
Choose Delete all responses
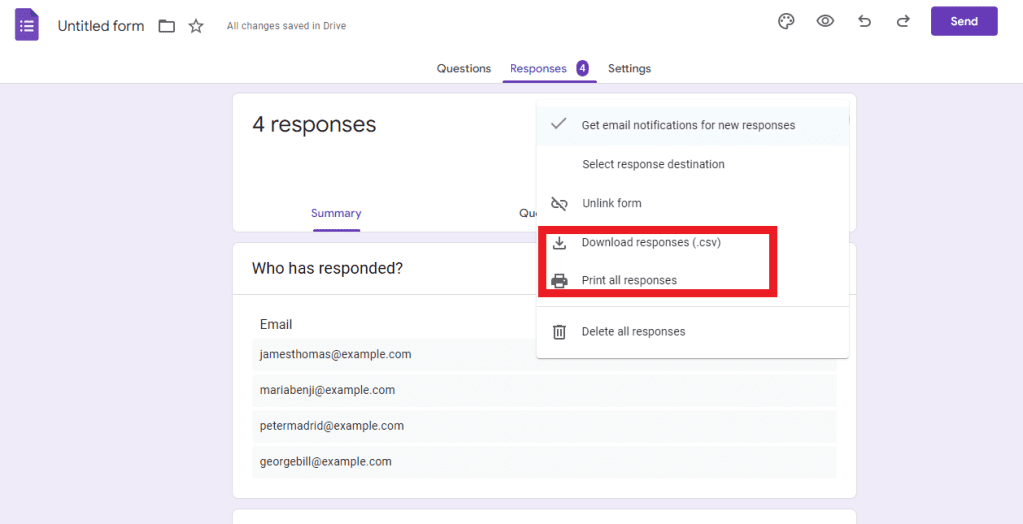(693, 332)
